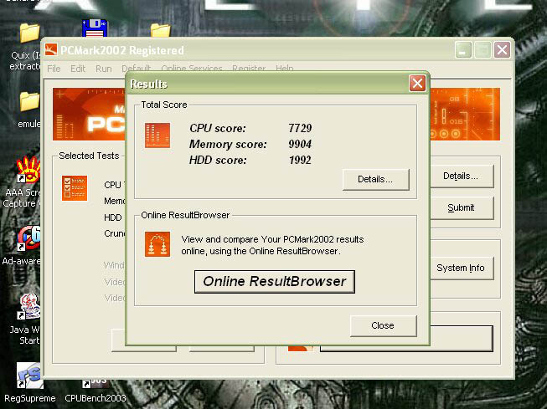Open the File menu
Screen dimensions: 547x409
(x=54, y=69)
